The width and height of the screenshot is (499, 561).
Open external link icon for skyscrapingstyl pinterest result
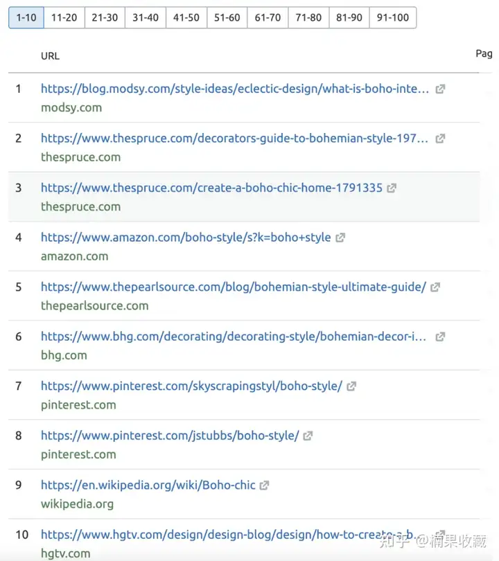pos(351,386)
